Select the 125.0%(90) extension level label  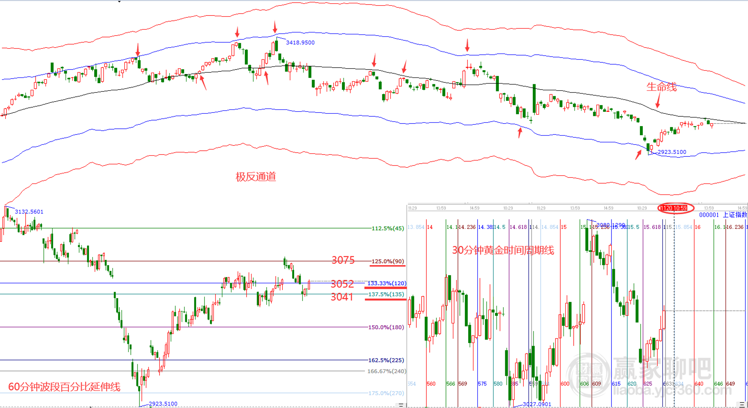pos(388,261)
